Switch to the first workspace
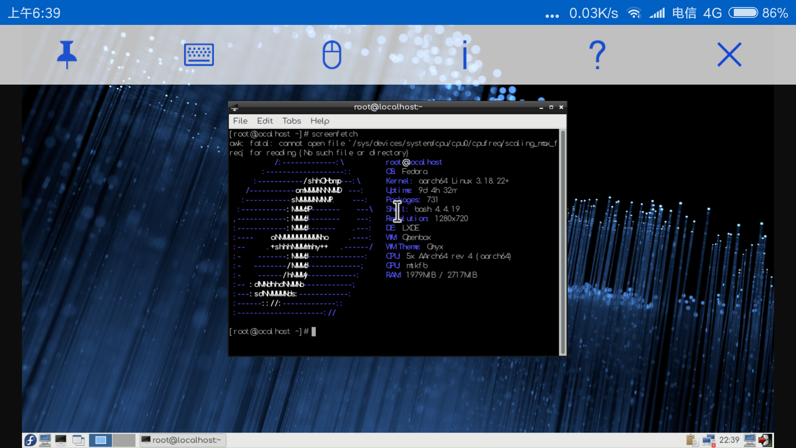Viewport: 796px width, 448px height. click(101, 440)
